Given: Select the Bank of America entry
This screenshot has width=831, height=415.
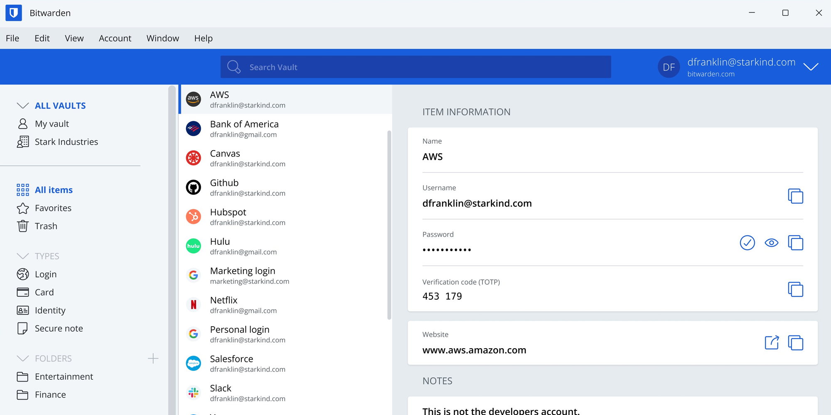Looking at the screenshot, I should (x=285, y=129).
